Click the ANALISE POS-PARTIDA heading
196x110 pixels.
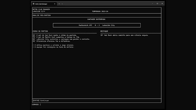(x=42, y=15)
